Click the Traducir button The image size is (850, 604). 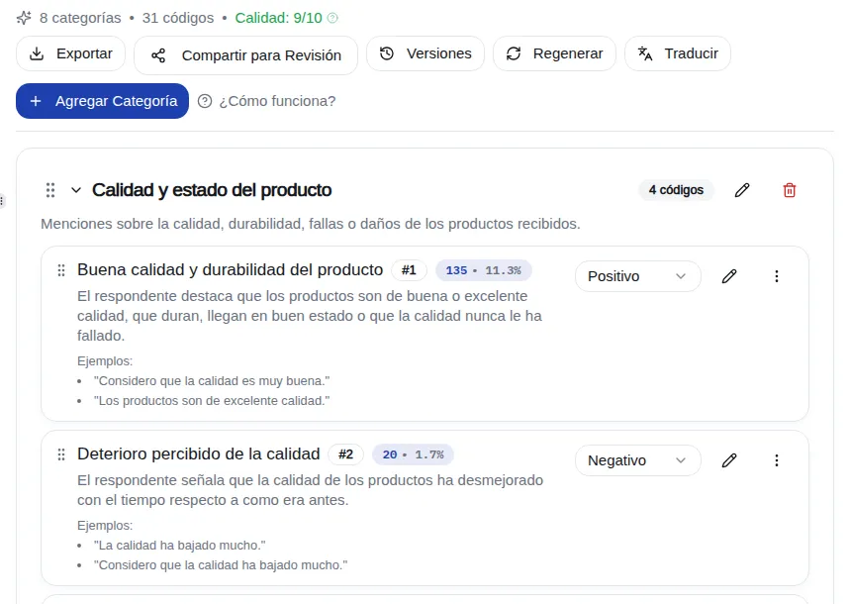coord(678,53)
